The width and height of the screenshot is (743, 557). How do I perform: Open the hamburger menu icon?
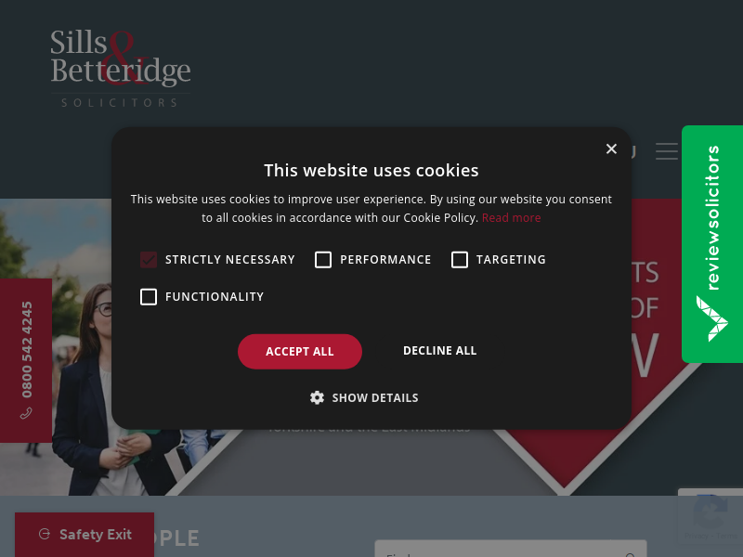coord(667,151)
